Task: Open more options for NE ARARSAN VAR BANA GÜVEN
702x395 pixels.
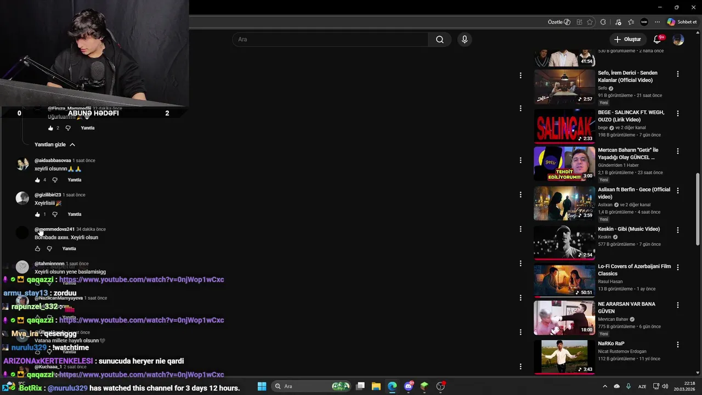Action: [678, 305]
